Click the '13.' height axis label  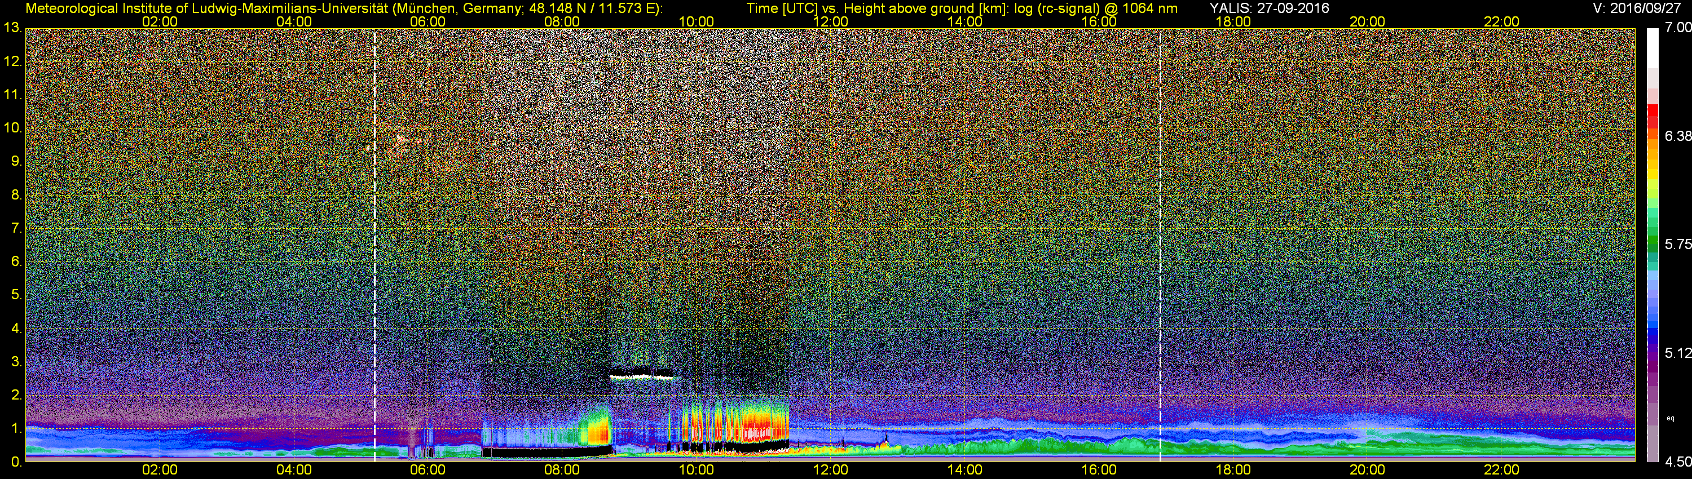[12, 28]
